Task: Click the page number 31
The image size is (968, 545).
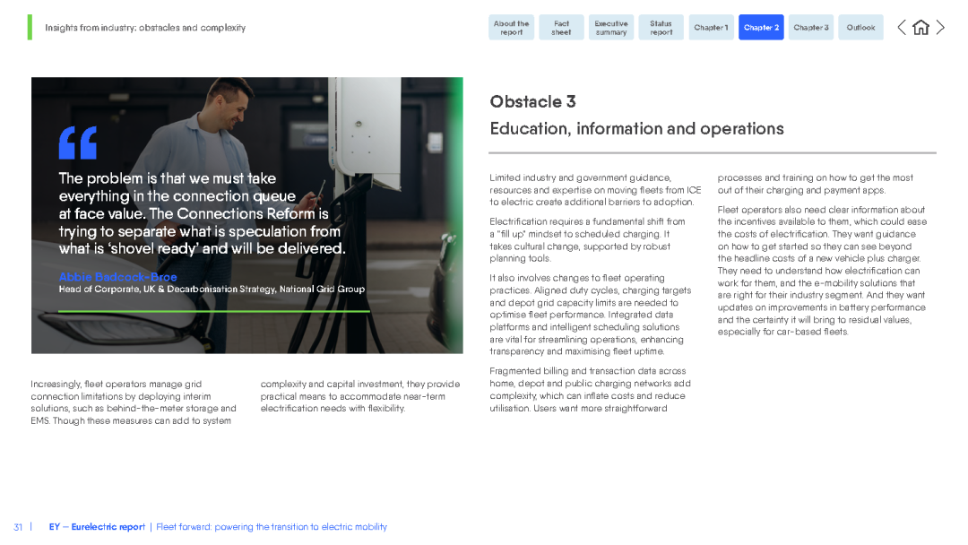Action: [x=18, y=527]
